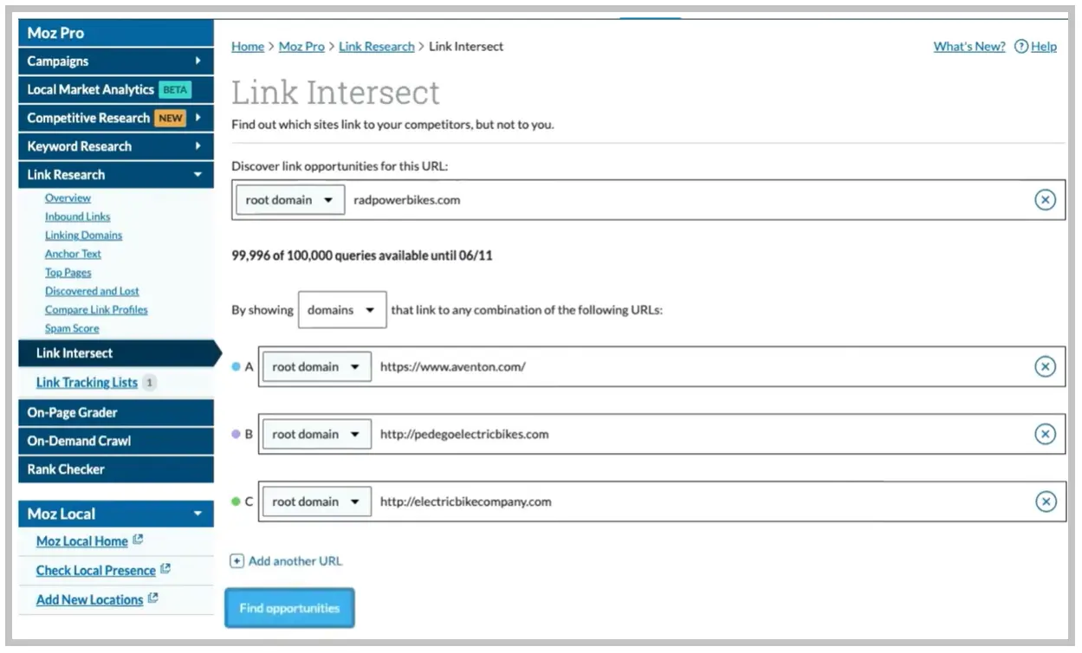Click the NEW badge on Competitive Research
The image size is (1082, 653).
(x=170, y=119)
